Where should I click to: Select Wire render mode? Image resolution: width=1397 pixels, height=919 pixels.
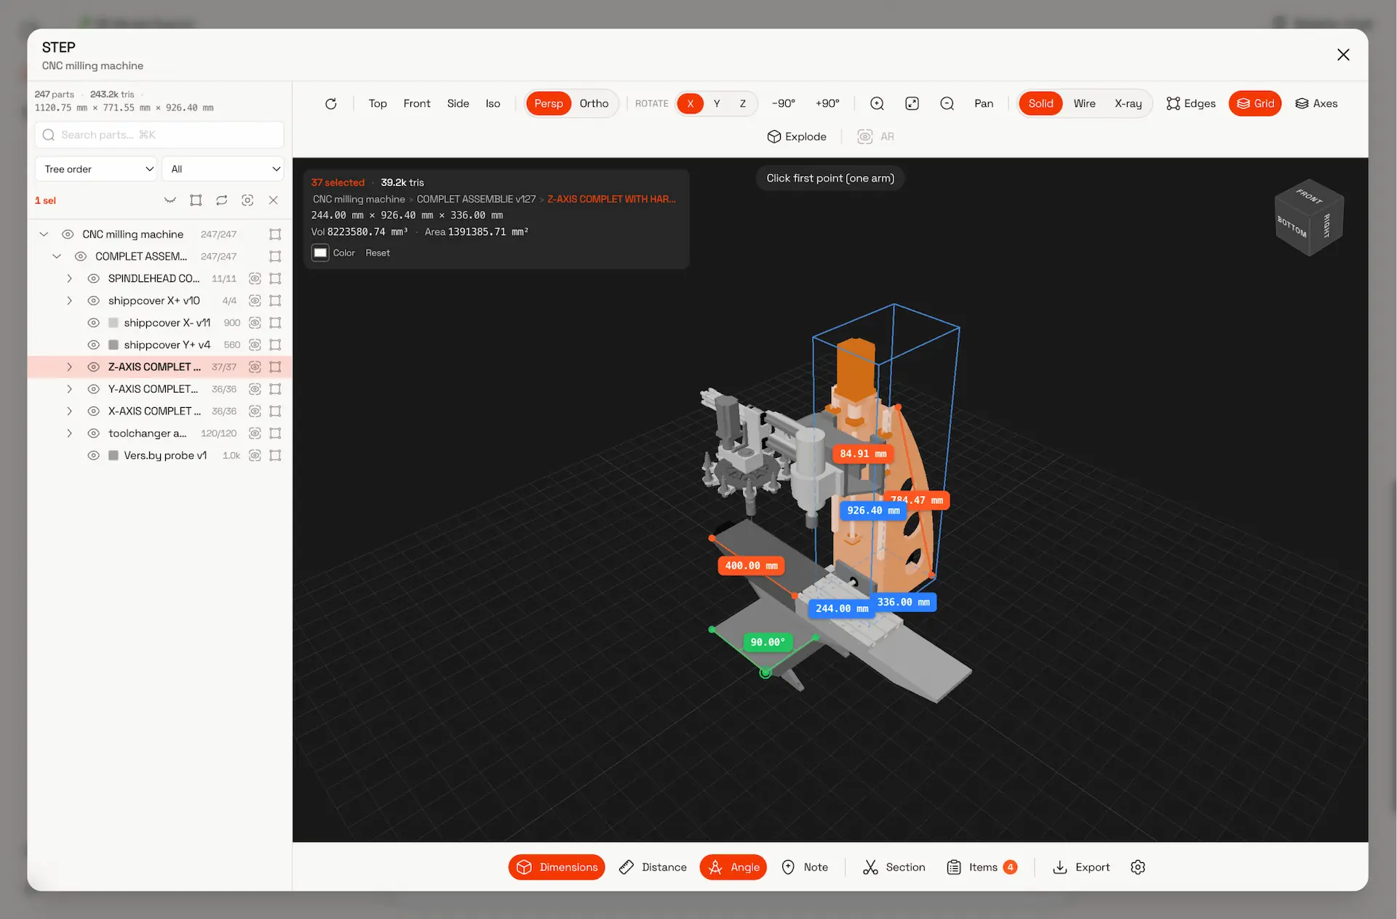point(1084,103)
